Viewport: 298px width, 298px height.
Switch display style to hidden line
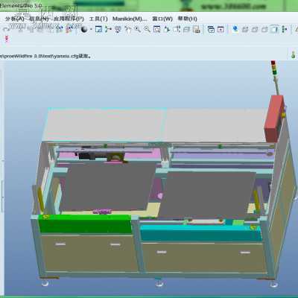(x=255, y=30)
